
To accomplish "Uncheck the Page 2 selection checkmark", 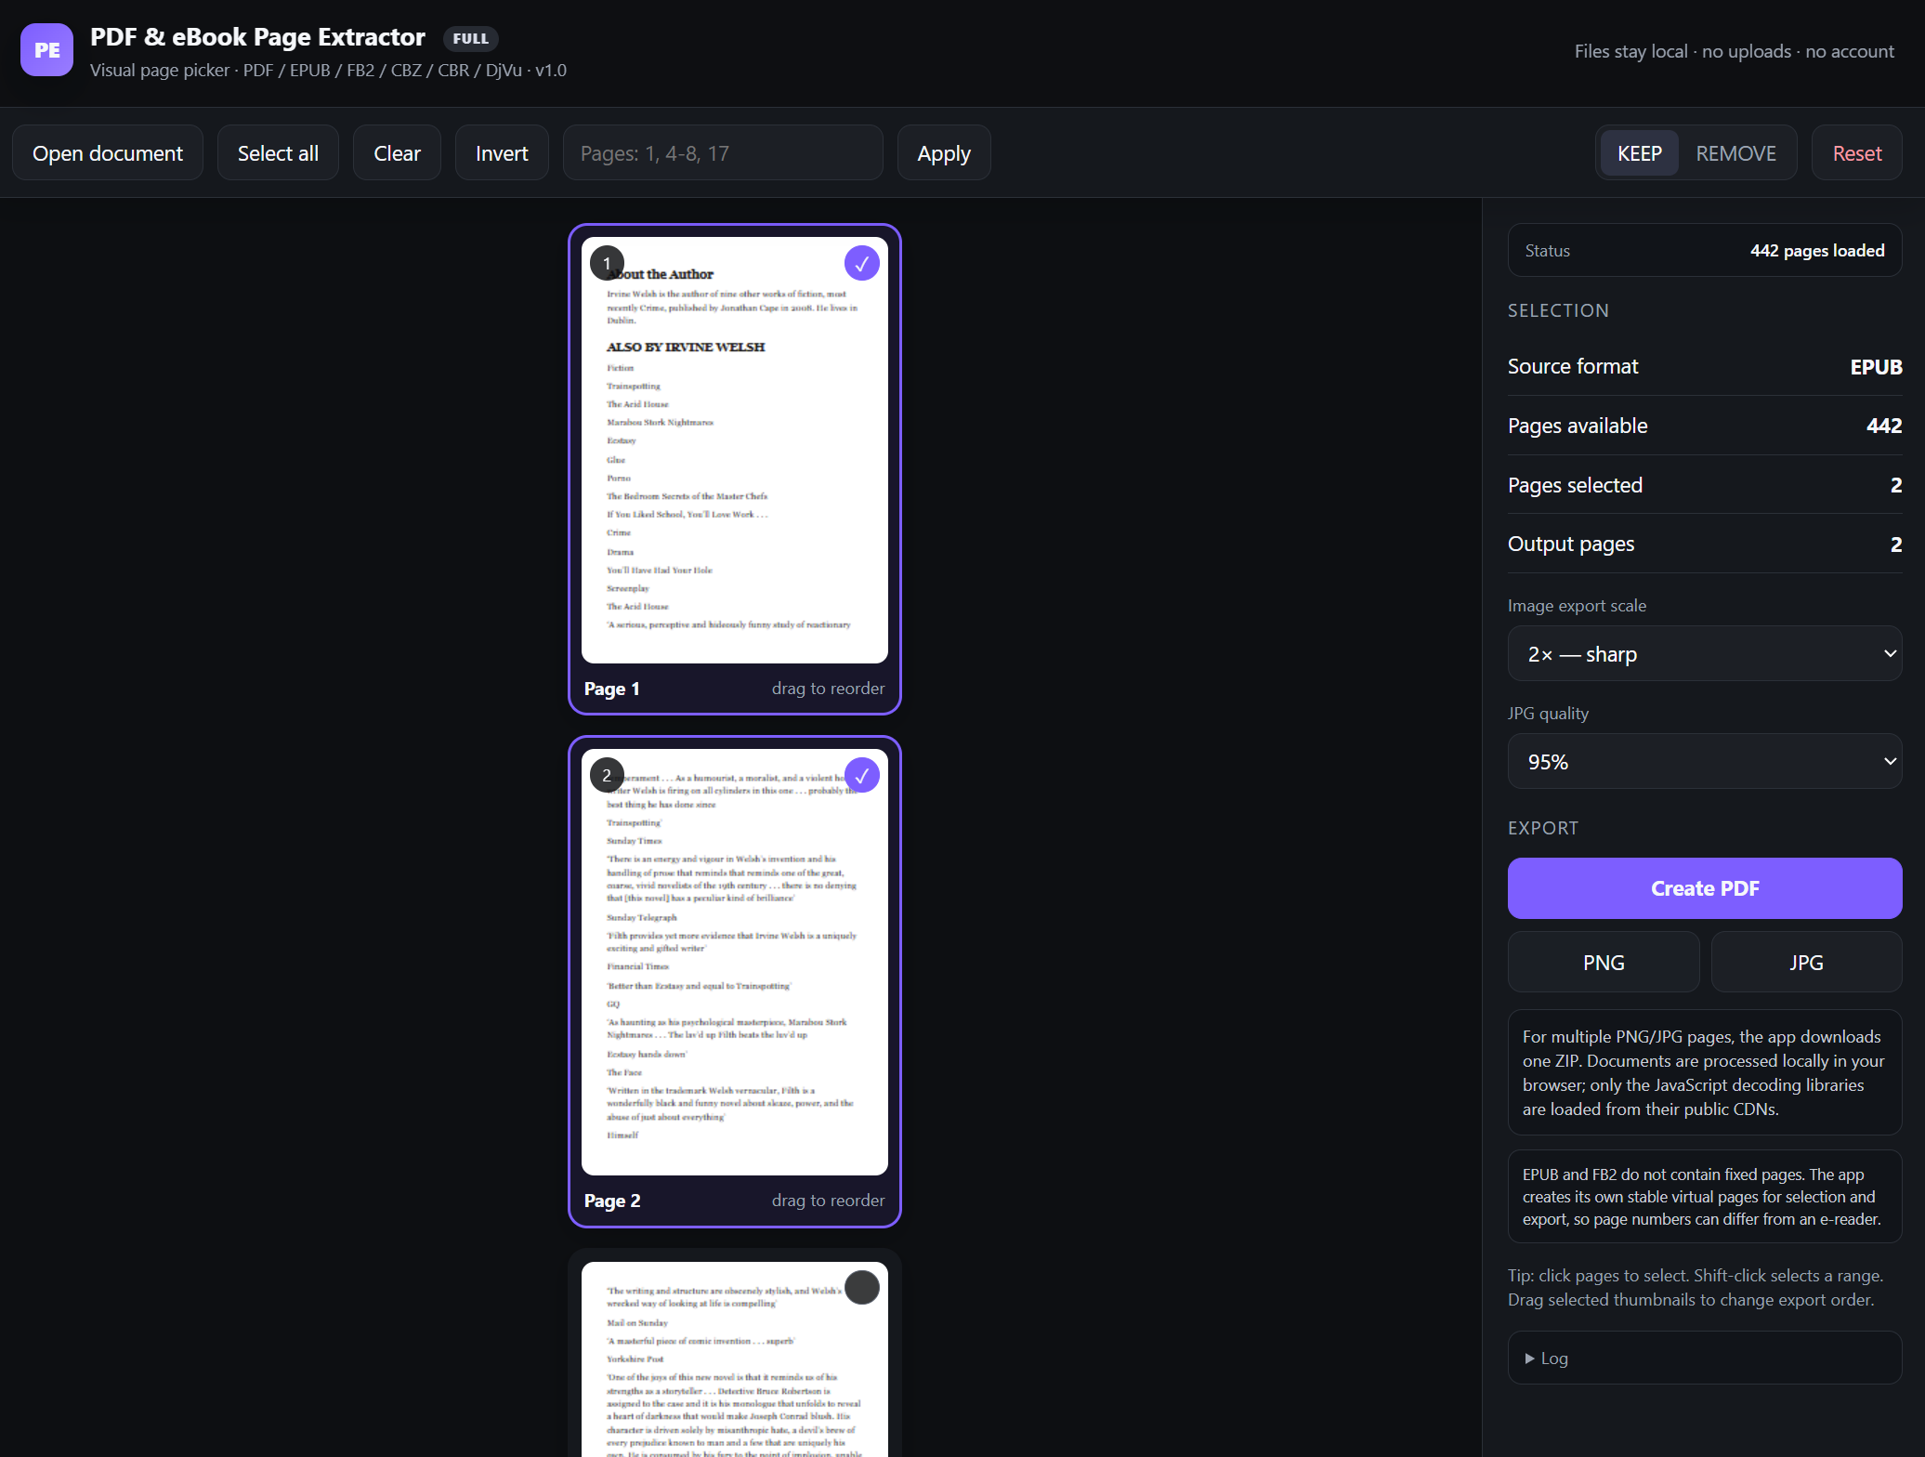I will point(861,776).
